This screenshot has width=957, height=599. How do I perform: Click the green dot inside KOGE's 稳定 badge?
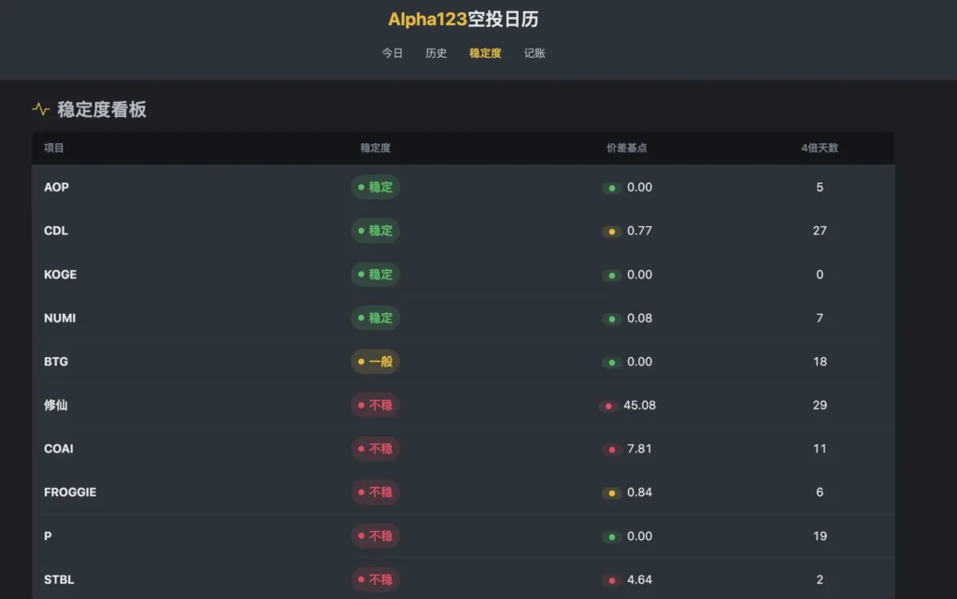pyautogui.click(x=361, y=275)
